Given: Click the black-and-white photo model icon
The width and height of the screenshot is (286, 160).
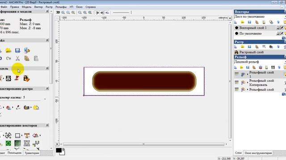Looking at the screenshot, I should pyautogui.click(x=8, y=78).
